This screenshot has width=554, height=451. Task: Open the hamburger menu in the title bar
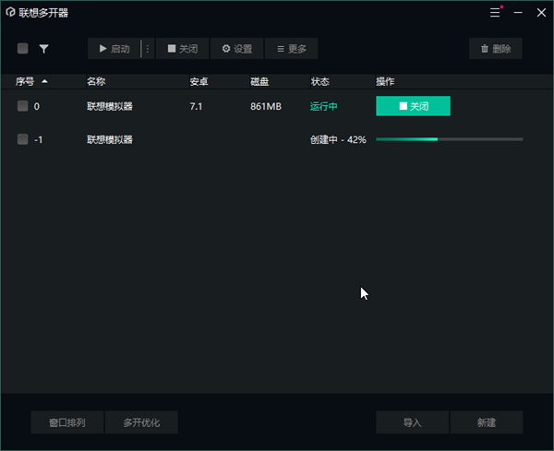click(495, 13)
